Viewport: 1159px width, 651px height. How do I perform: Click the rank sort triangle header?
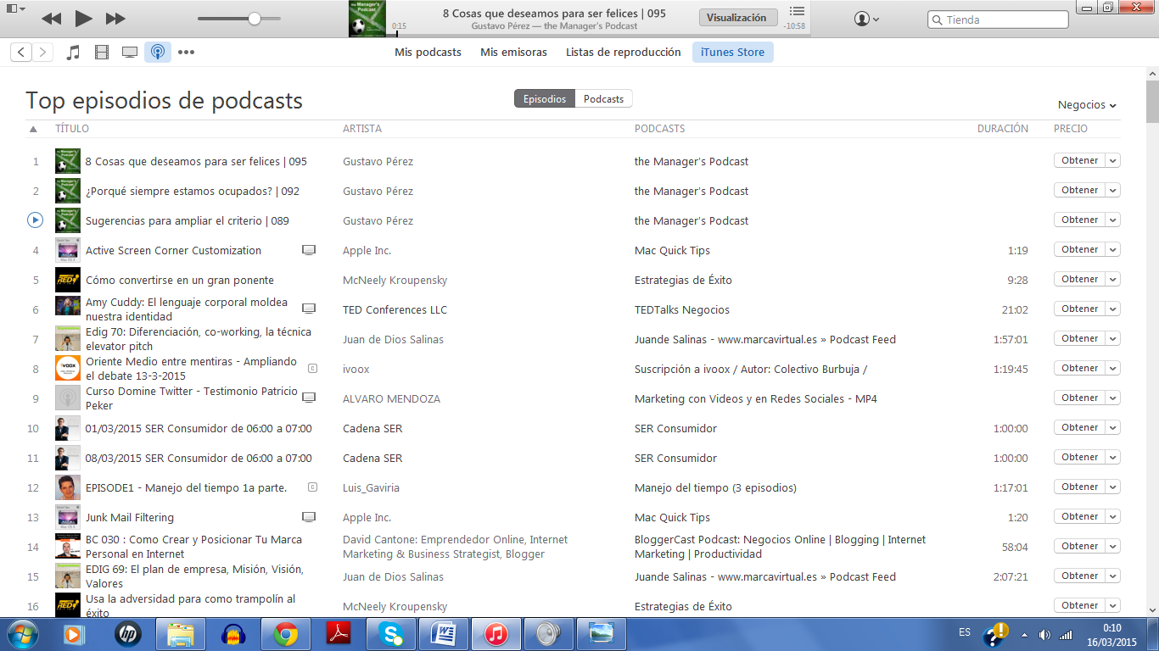[x=33, y=130]
